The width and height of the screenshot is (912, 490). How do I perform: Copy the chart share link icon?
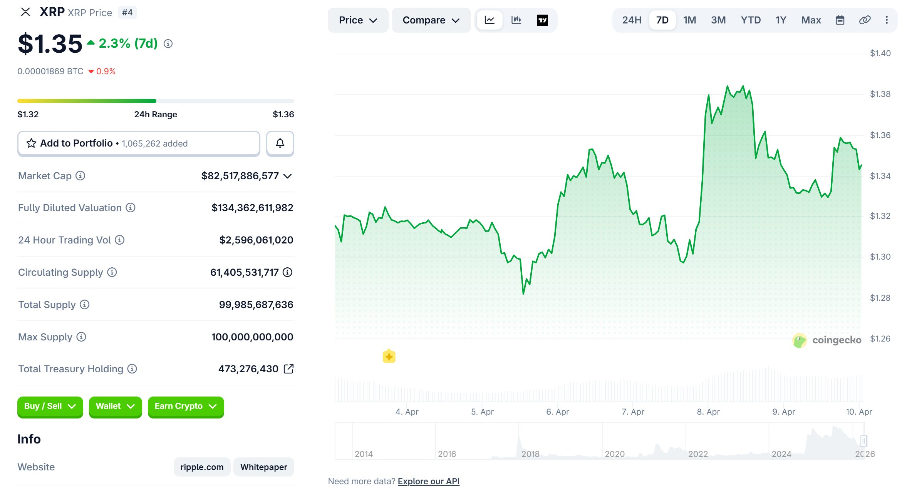click(865, 20)
